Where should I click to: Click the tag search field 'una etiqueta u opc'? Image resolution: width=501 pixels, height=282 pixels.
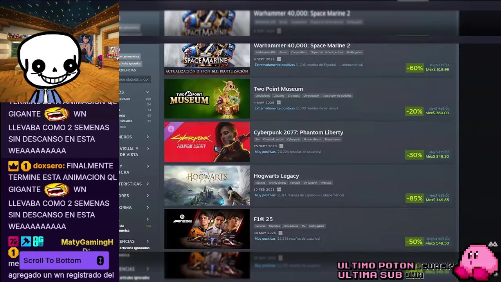[135, 80]
